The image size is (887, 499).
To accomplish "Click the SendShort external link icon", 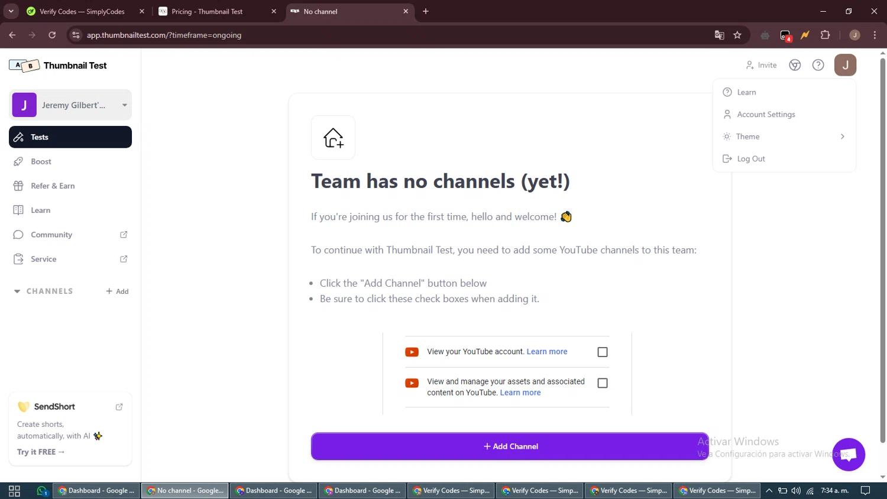I will 119,407.
